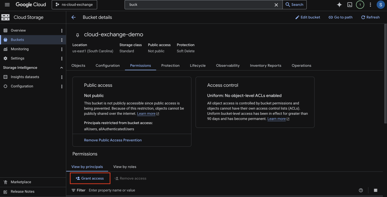Open notifications badge showing 1

(x=360, y=5)
